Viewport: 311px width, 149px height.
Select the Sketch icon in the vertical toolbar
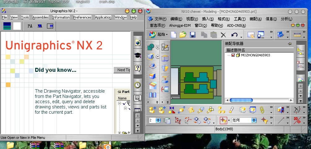coord(165,47)
